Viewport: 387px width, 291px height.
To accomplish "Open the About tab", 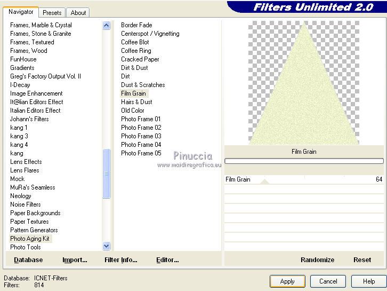I will (x=78, y=13).
